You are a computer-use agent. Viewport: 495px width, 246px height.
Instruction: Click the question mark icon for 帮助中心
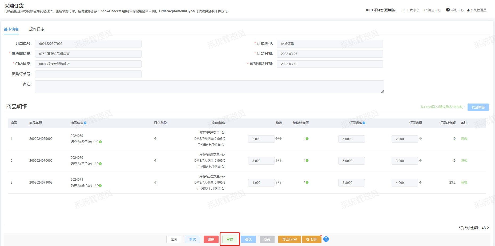[448, 10]
